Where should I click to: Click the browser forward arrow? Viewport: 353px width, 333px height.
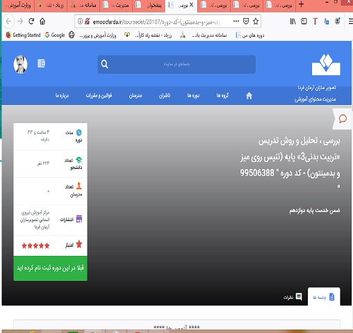point(20,22)
